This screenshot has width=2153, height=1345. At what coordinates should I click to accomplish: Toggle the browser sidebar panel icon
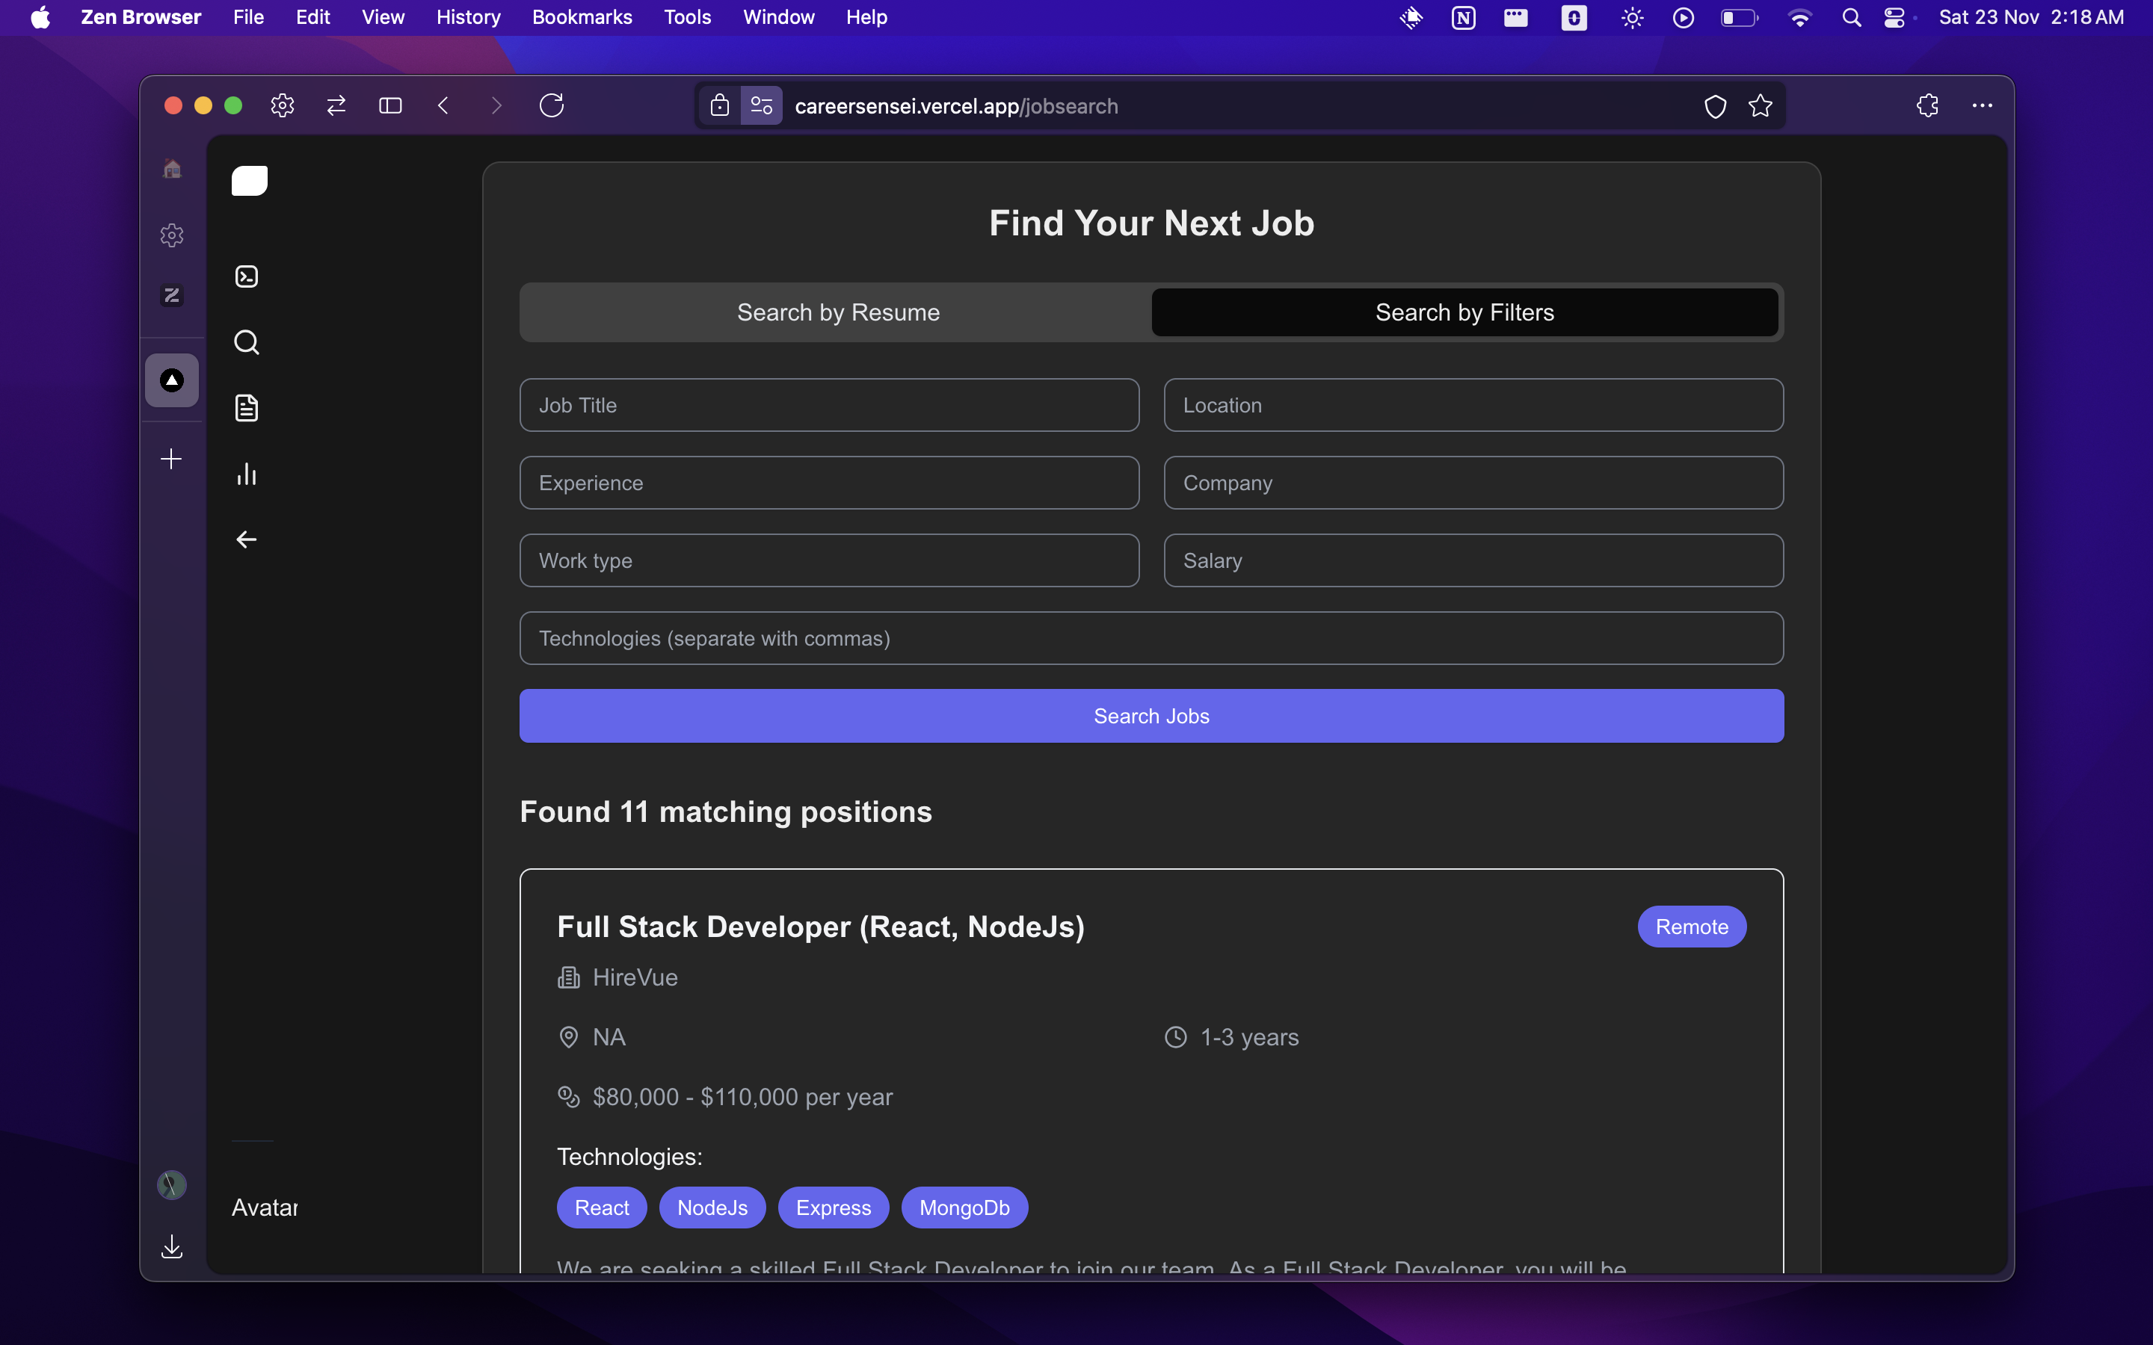[389, 106]
